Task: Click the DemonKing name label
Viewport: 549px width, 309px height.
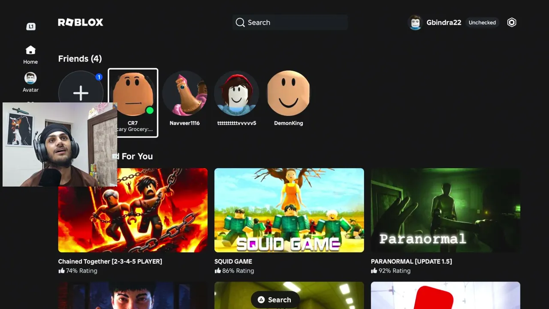Action: [x=289, y=123]
